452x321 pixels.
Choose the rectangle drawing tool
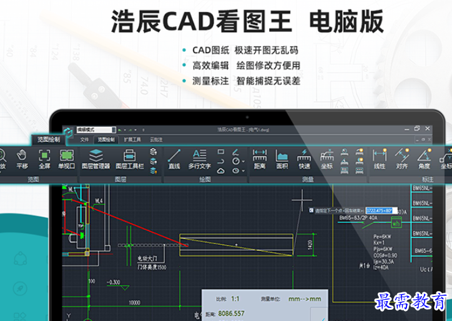221,152
